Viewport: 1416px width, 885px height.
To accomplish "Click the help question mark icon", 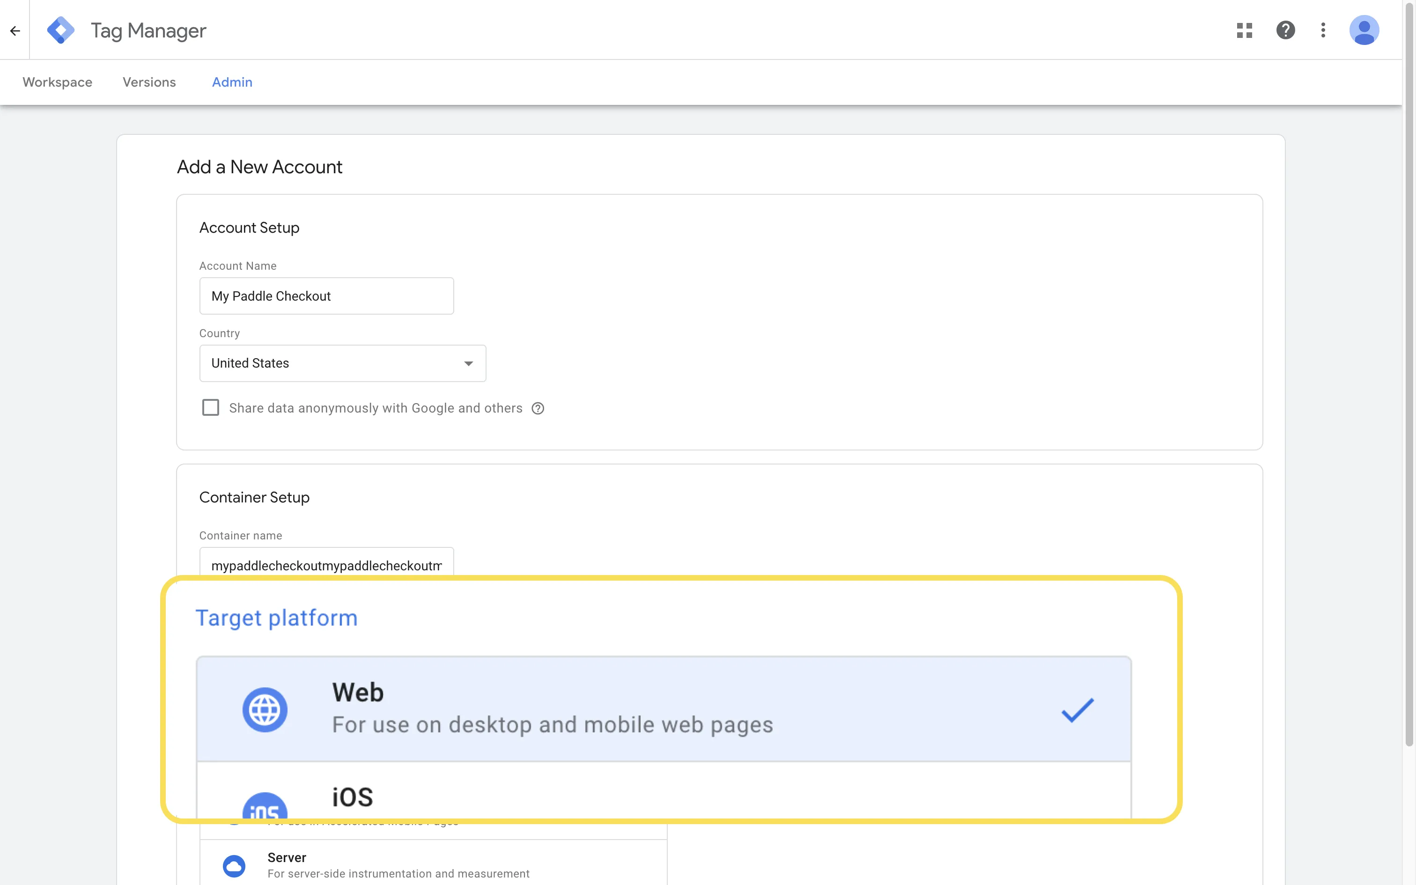I will click(x=1285, y=30).
